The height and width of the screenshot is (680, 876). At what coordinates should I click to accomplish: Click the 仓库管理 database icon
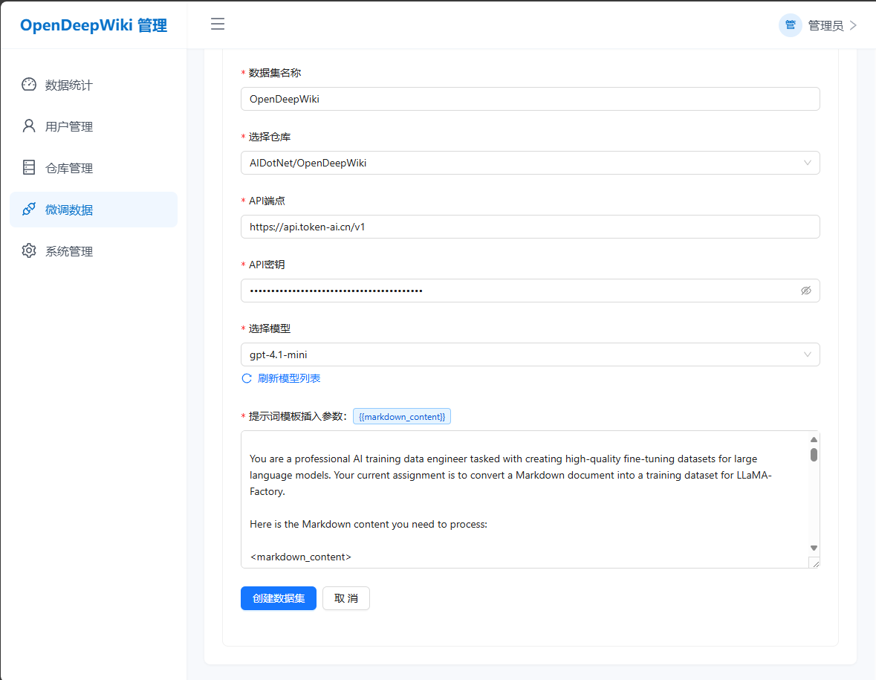(x=29, y=168)
